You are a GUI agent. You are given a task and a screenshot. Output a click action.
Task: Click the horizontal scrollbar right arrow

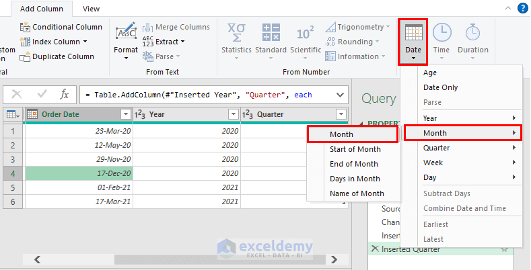pyautogui.click(x=337, y=259)
